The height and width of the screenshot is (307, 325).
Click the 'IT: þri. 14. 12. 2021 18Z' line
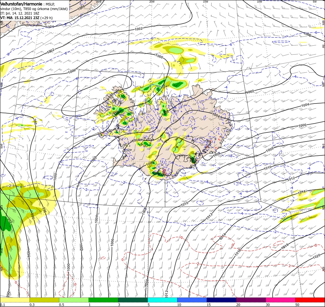(x=20, y=13)
